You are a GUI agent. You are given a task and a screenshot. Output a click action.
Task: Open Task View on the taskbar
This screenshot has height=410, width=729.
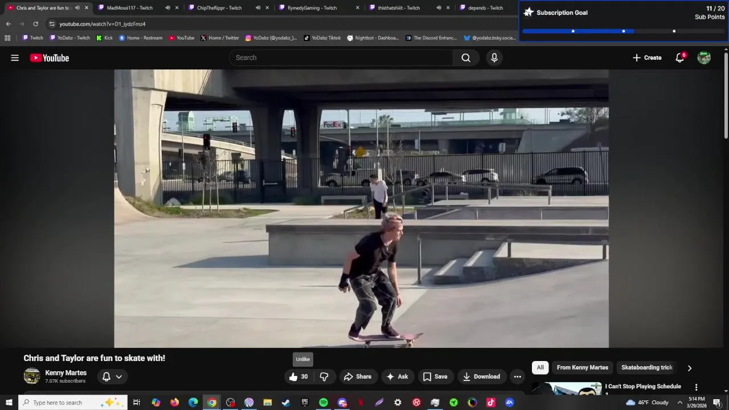pyautogui.click(x=137, y=403)
